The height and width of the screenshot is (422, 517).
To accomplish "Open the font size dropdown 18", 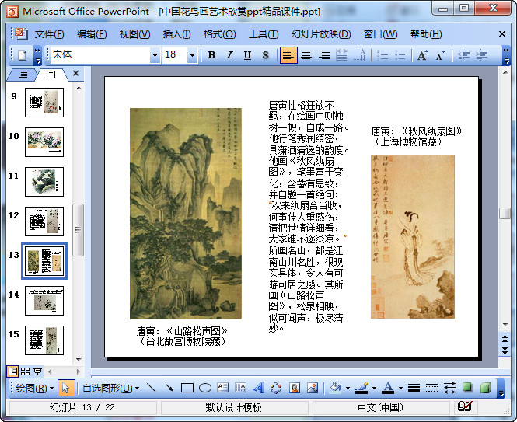I will [x=192, y=55].
